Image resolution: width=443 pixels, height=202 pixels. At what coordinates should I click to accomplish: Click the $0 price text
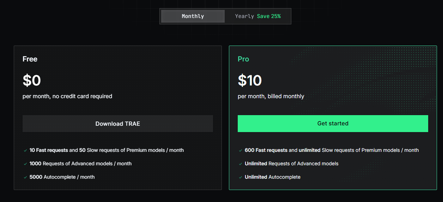[32, 81]
